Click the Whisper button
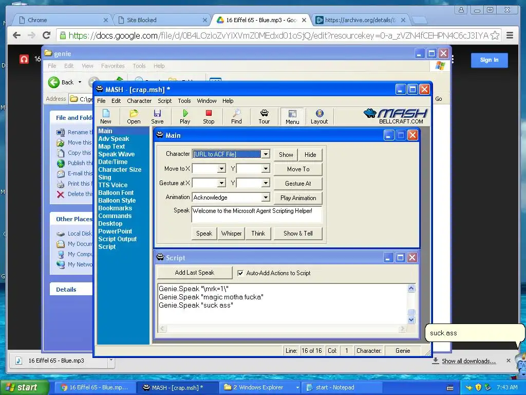 231,234
